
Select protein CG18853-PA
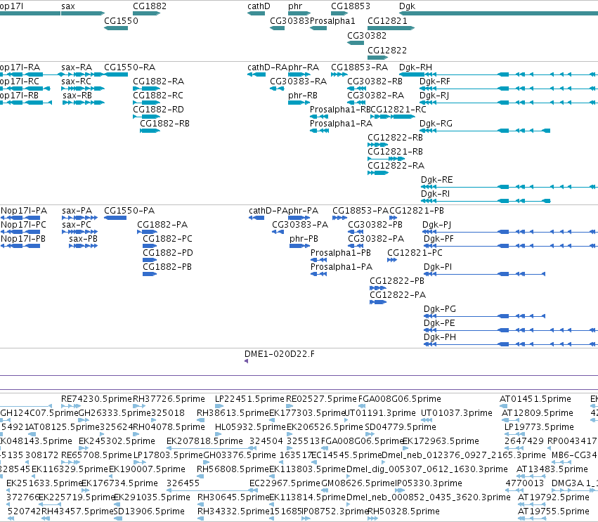(x=360, y=211)
